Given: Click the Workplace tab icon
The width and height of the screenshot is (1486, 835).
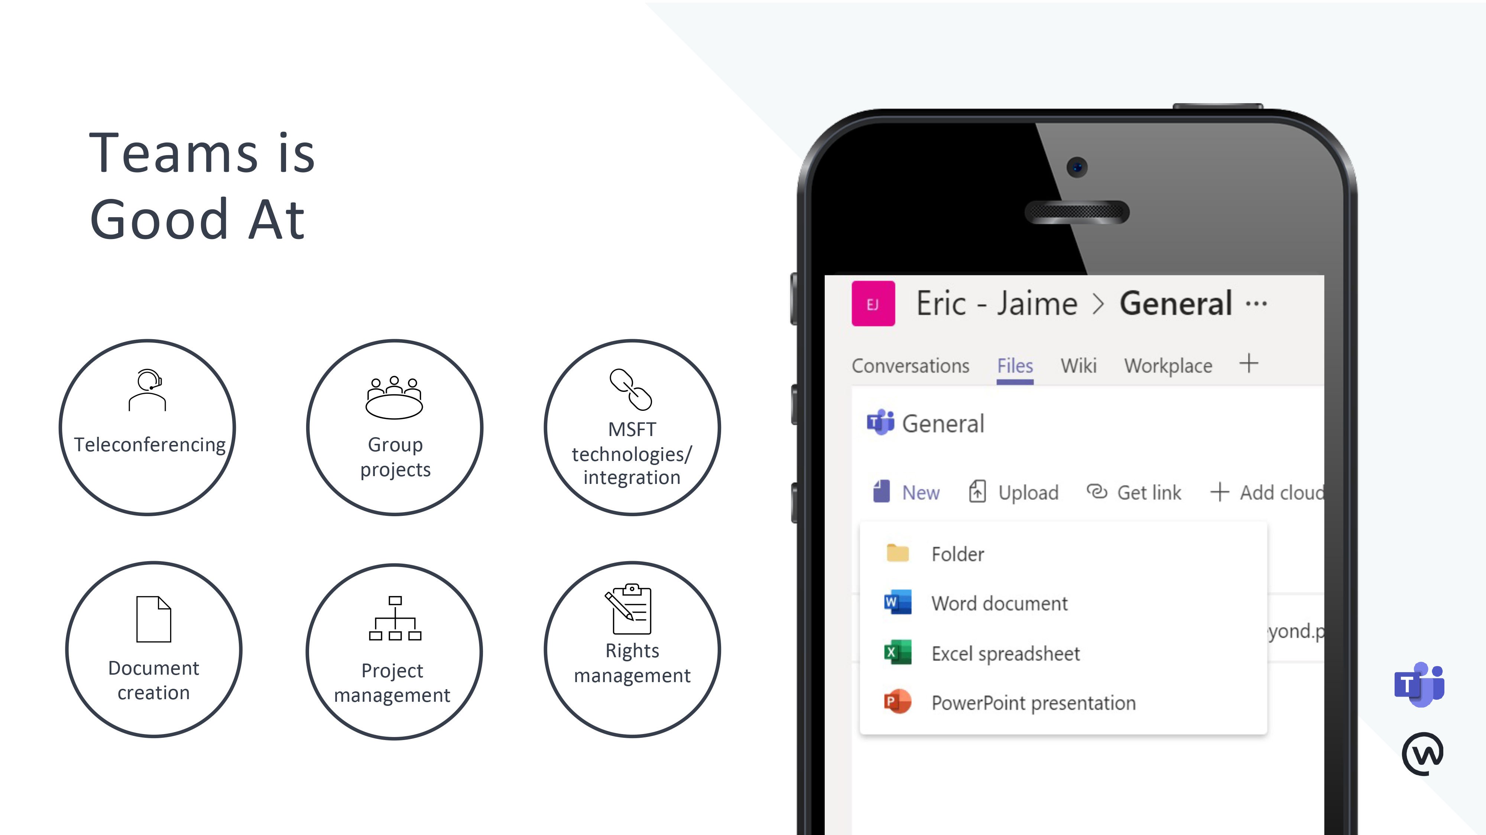Looking at the screenshot, I should (1168, 365).
